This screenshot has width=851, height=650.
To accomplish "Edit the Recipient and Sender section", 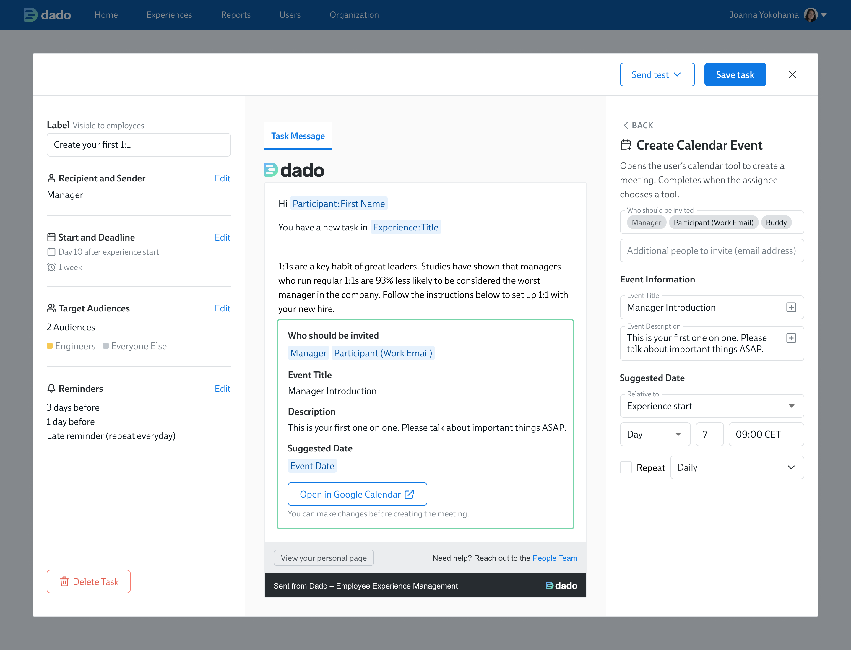I will [223, 178].
